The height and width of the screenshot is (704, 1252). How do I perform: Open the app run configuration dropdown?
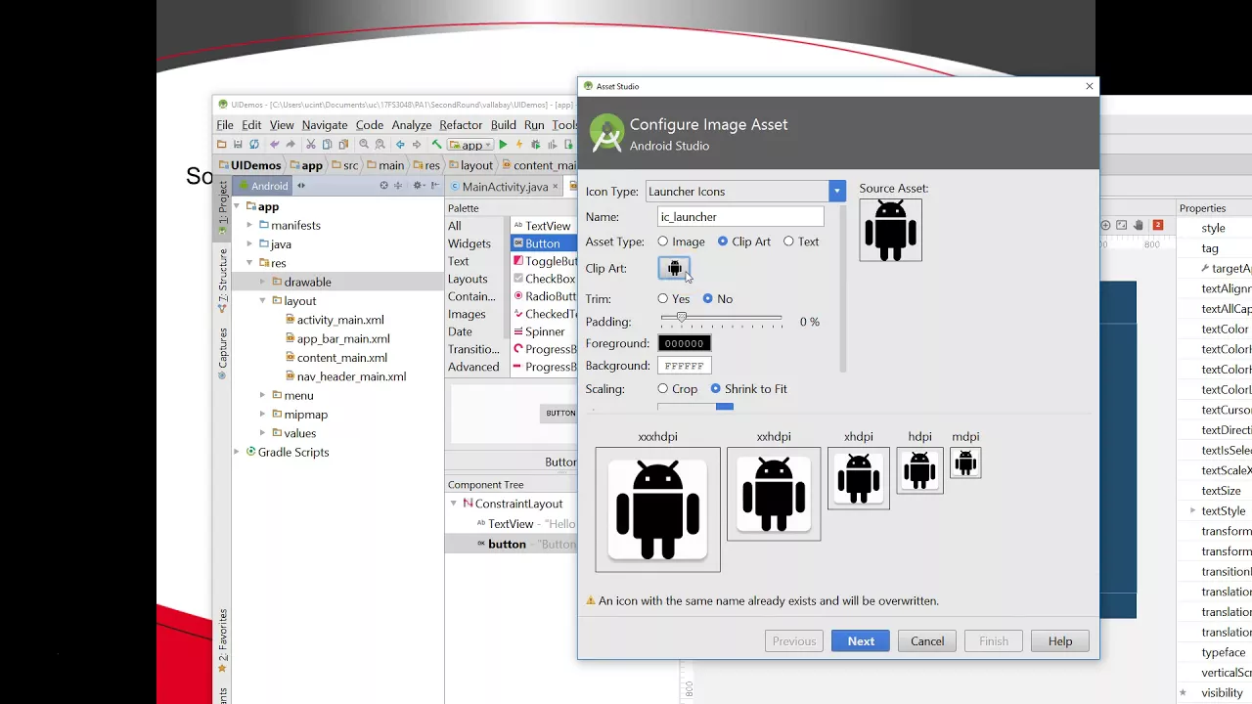click(471, 145)
